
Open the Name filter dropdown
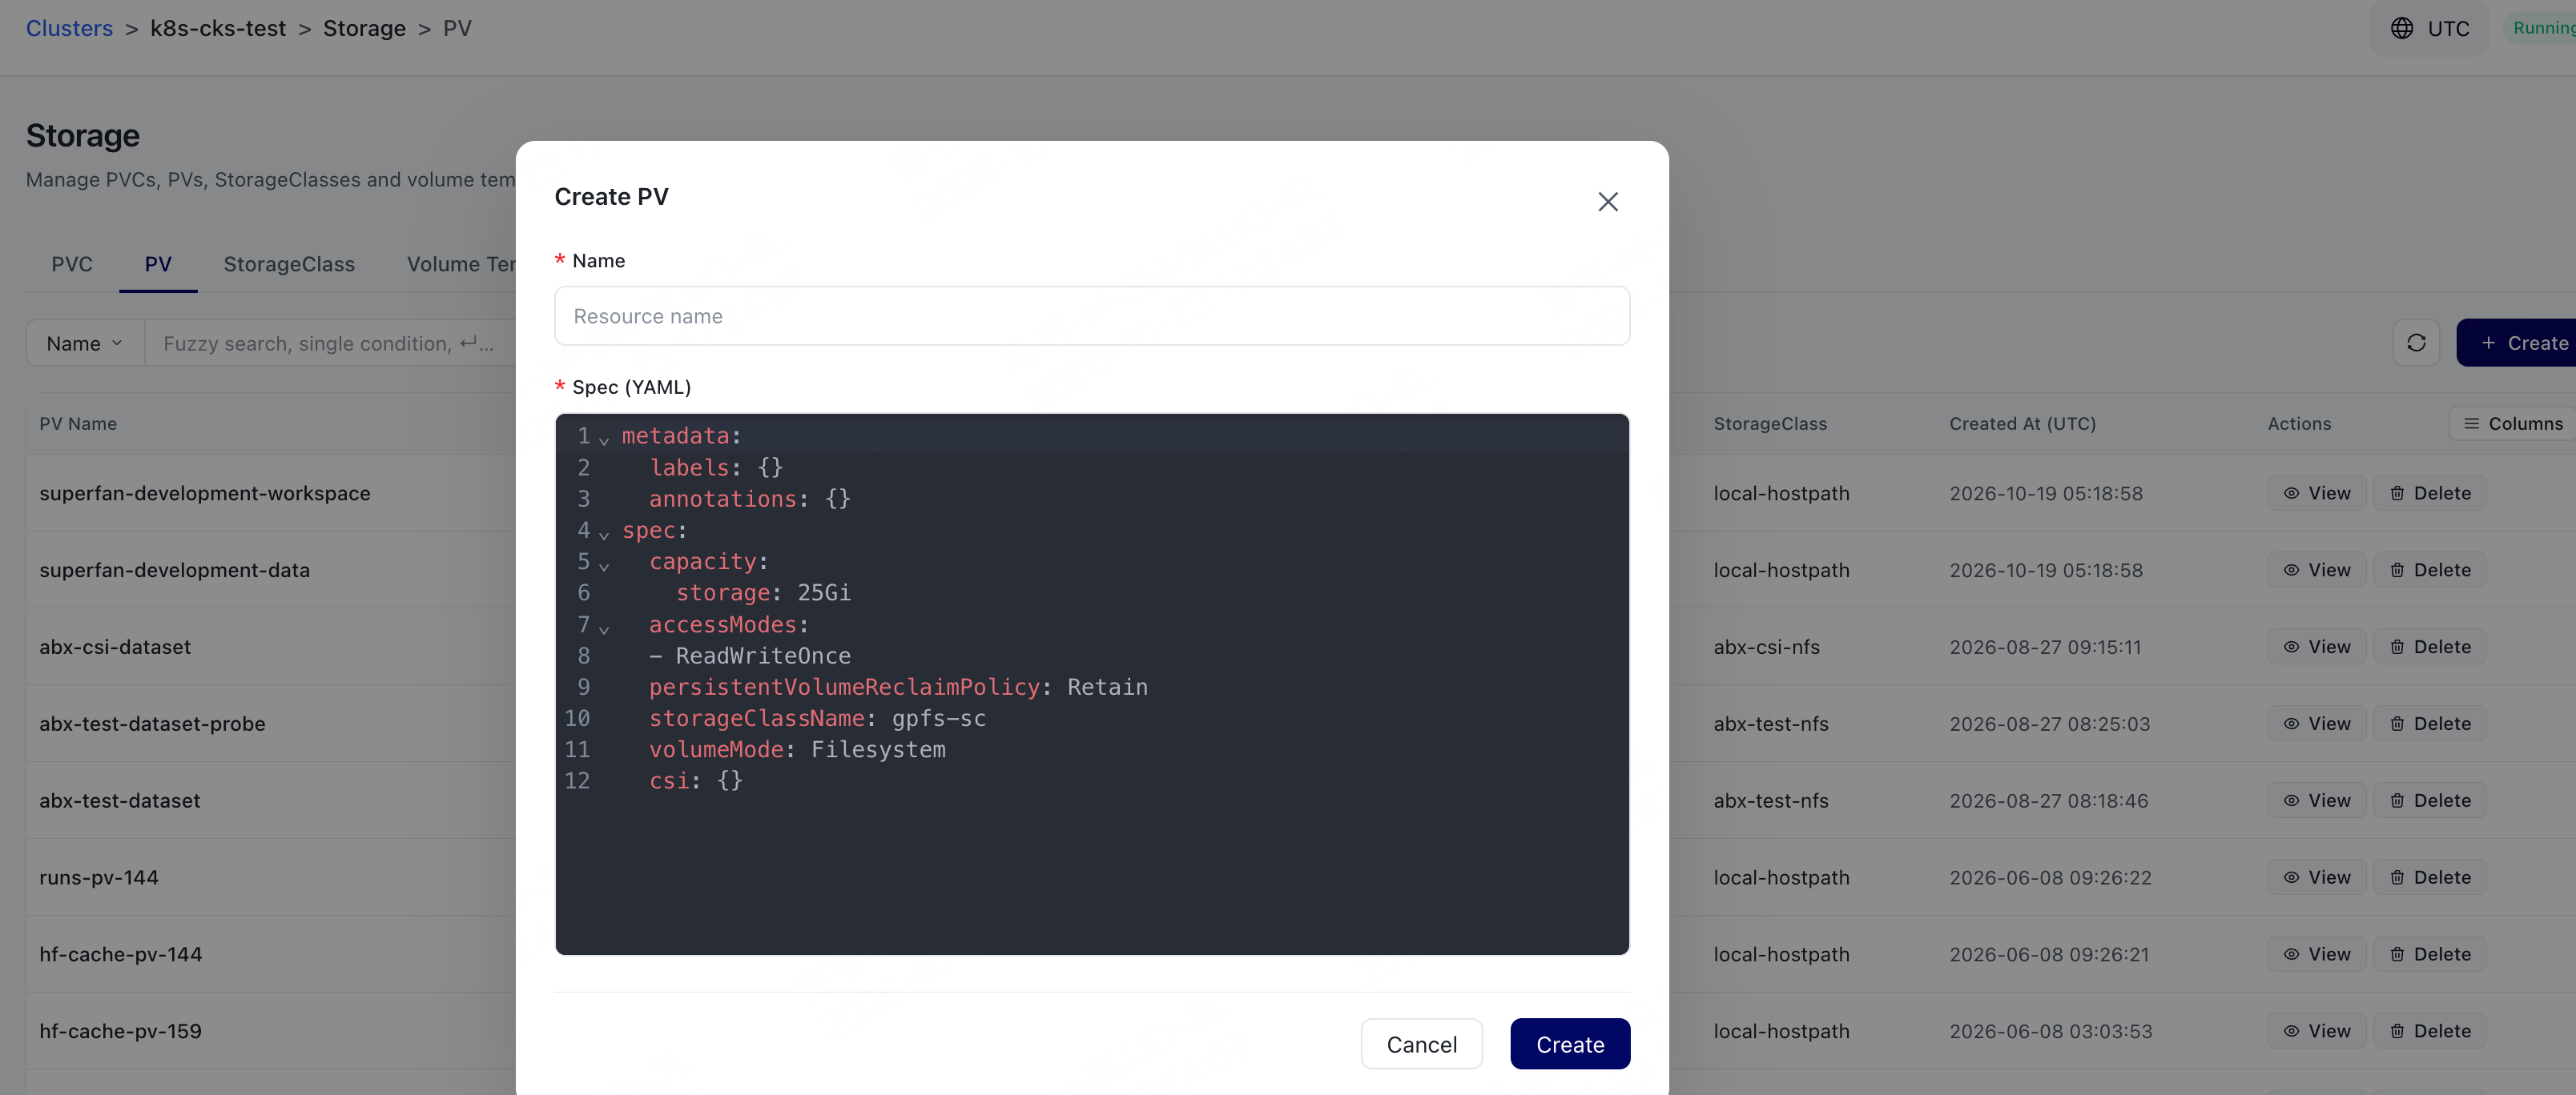[x=85, y=343]
